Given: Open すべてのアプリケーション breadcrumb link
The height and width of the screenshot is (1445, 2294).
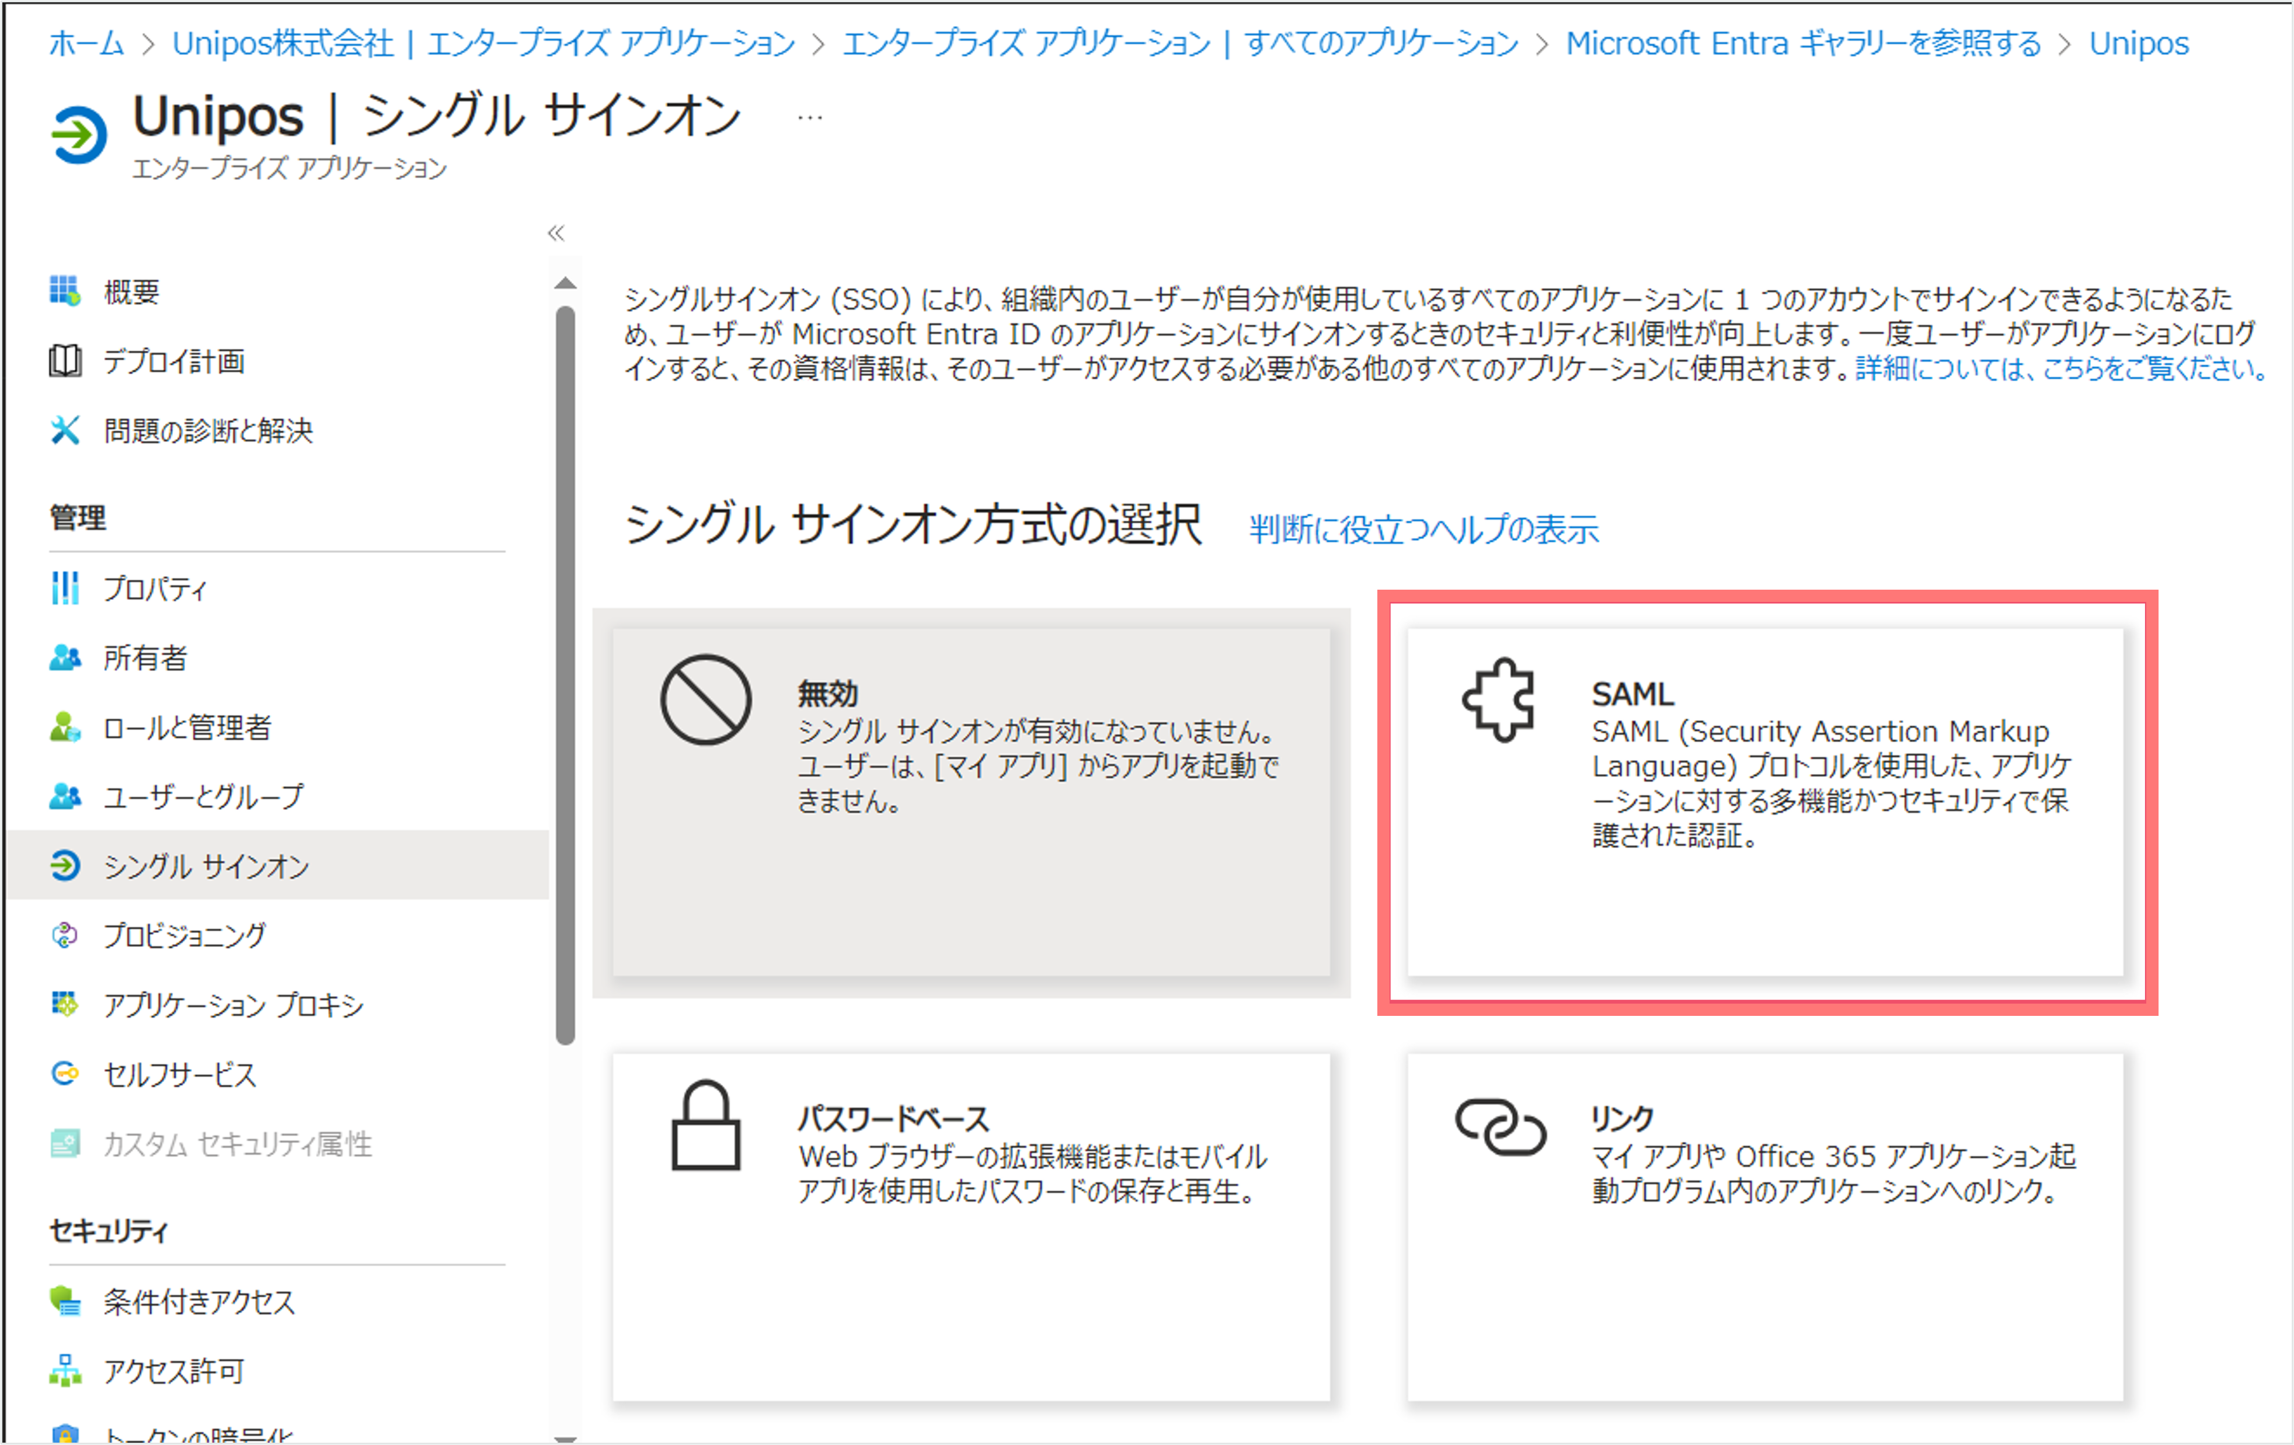Looking at the screenshot, I should click(1181, 43).
